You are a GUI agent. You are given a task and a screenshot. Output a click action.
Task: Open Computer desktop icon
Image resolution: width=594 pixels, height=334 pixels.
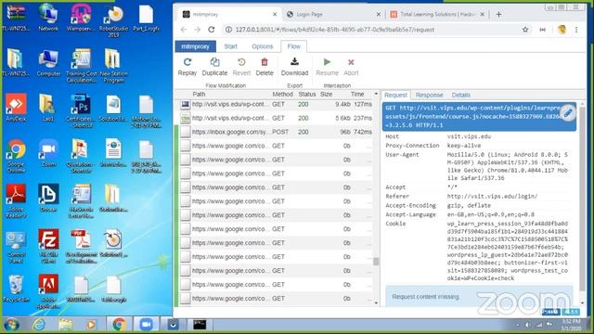[x=48, y=62]
